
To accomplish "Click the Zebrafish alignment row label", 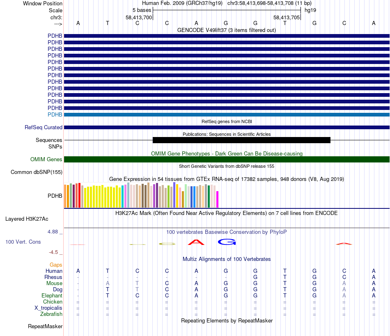I will point(51,314).
